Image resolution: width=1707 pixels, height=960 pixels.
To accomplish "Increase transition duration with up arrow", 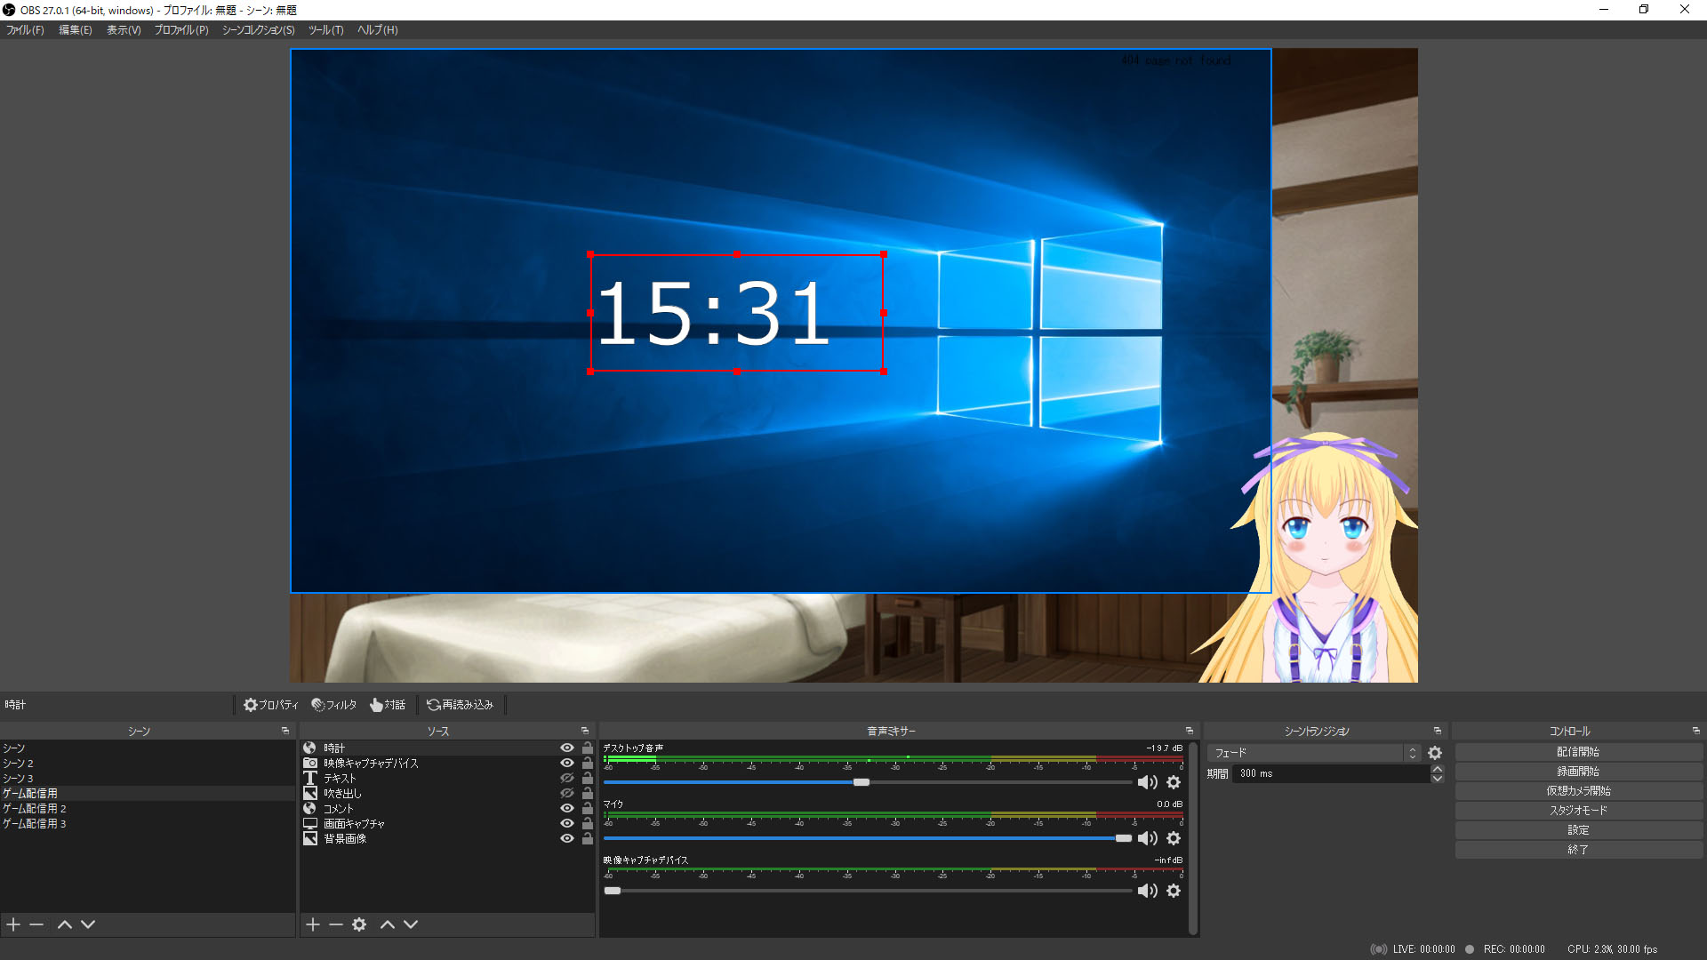I will click(1438, 769).
